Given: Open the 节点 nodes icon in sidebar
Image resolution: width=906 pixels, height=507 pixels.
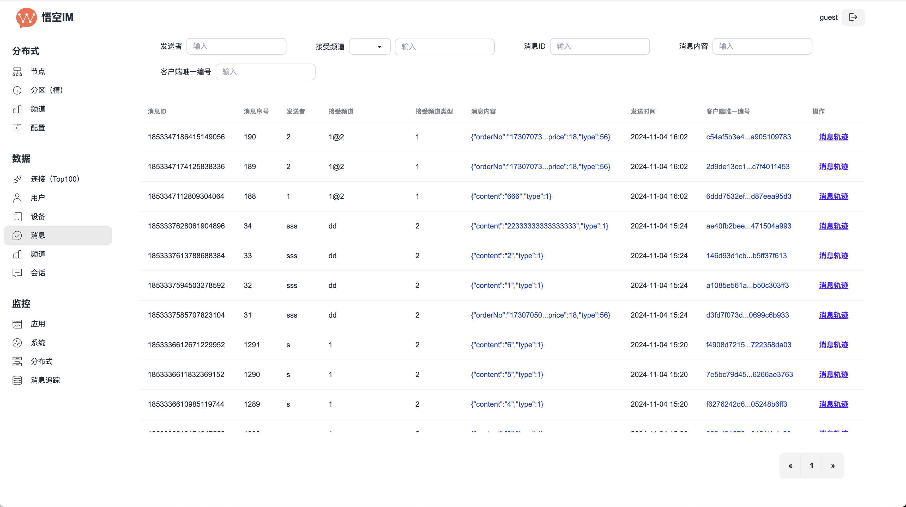Looking at the screenshot, I should click(17, 72).
